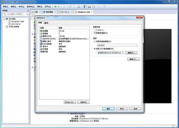Toggle Connect at power on (O) checkbox

[x=95, y=33]
